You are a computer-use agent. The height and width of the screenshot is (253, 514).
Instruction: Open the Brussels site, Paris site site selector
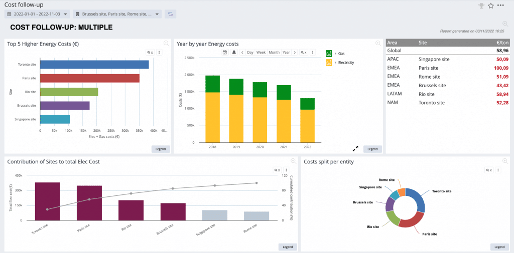click(117, 14)
